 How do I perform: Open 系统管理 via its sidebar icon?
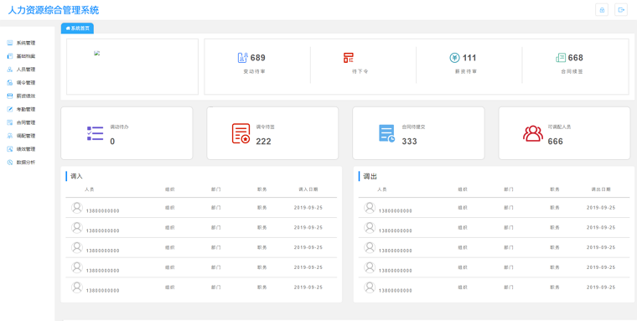(10, 43)
